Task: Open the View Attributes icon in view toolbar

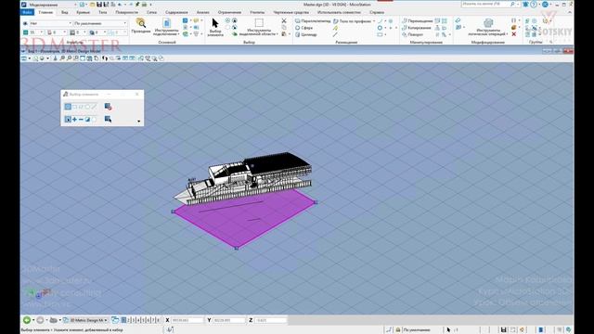Action: 24,58
